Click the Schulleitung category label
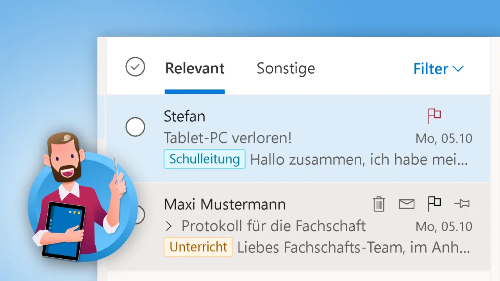This screenshot has height=281, width=500. pos(204,159)
